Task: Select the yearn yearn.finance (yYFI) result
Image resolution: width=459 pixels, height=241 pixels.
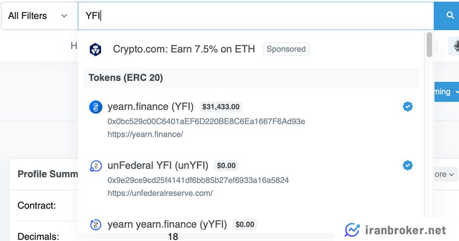Action: 251,224
